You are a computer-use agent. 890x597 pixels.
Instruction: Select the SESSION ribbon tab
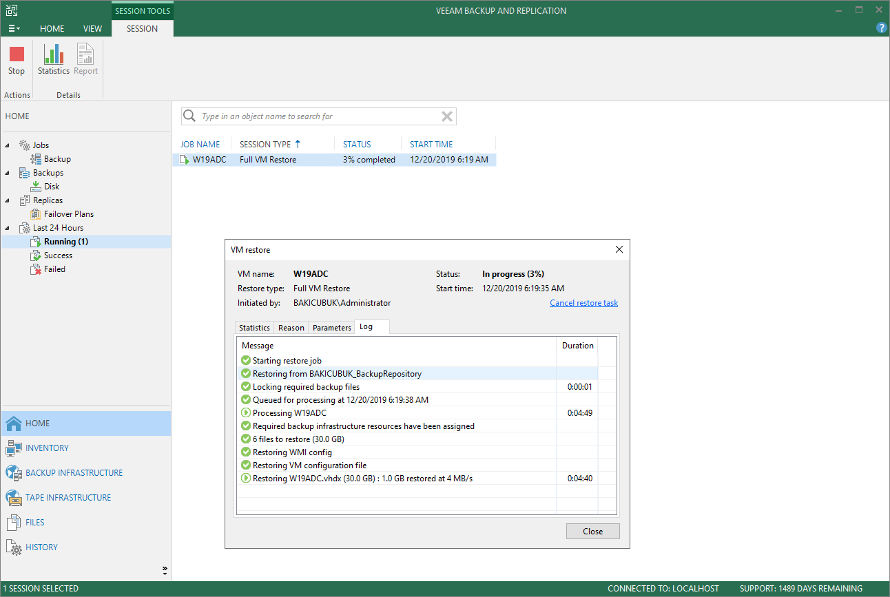click(x=143, y=29)
